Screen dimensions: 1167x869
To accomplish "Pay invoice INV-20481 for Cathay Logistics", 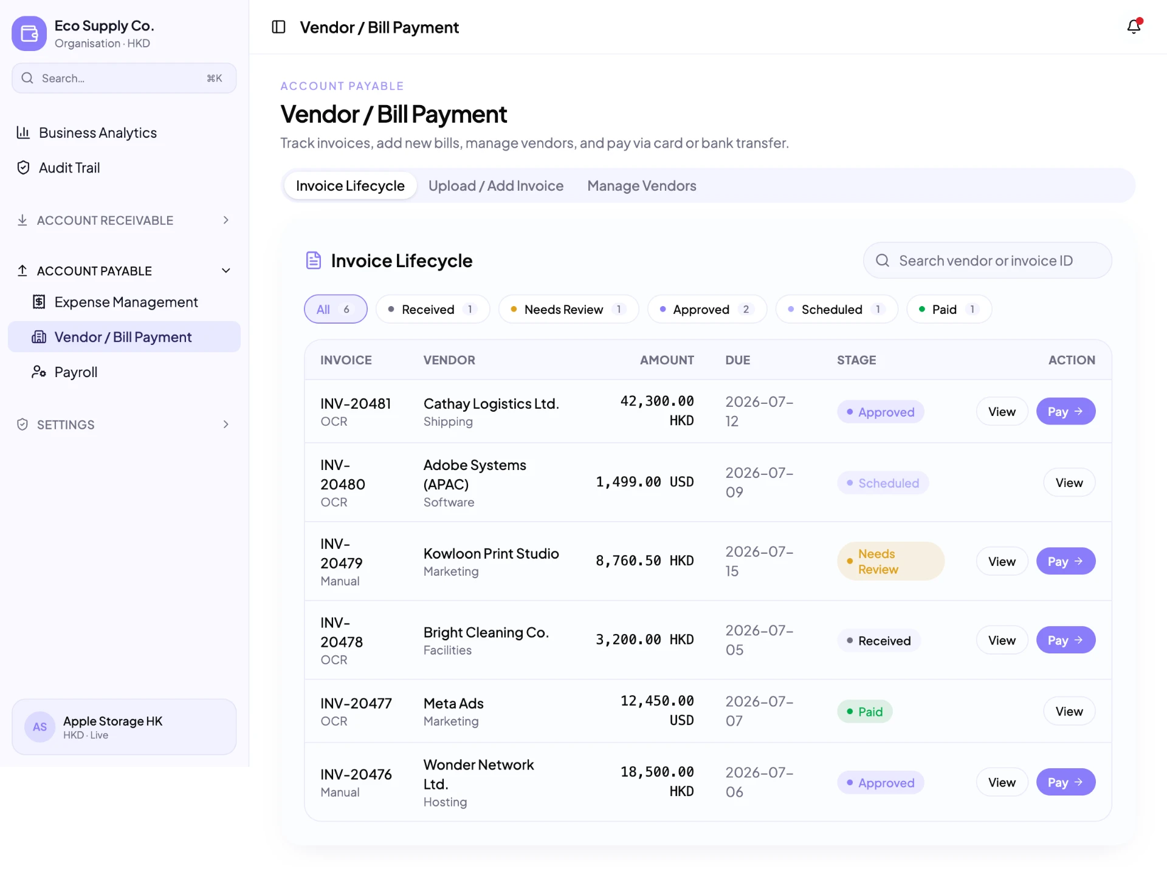I will point(1065,411).
